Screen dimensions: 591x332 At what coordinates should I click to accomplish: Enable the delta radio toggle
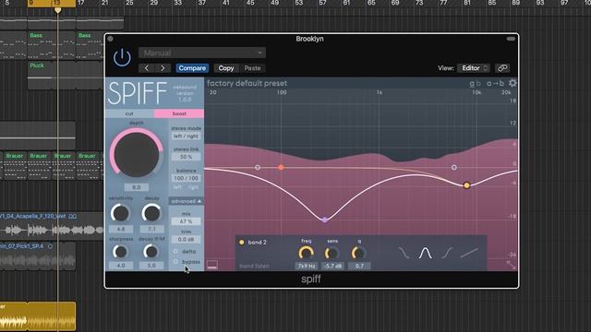[x=175, y=251]
